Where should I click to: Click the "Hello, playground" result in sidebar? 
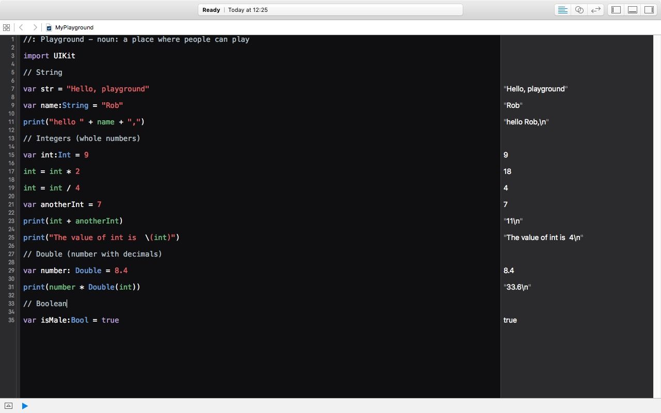(536, 89)
